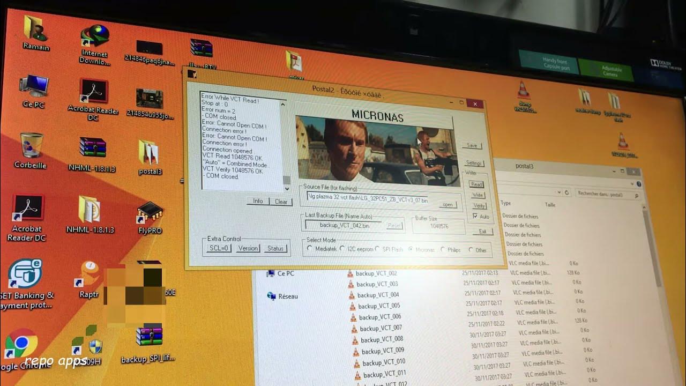The width and height of the screenshot is (686, 386).
Task: Select the backup_VCT_002 VLC file icon
Action: pos(351,273)
